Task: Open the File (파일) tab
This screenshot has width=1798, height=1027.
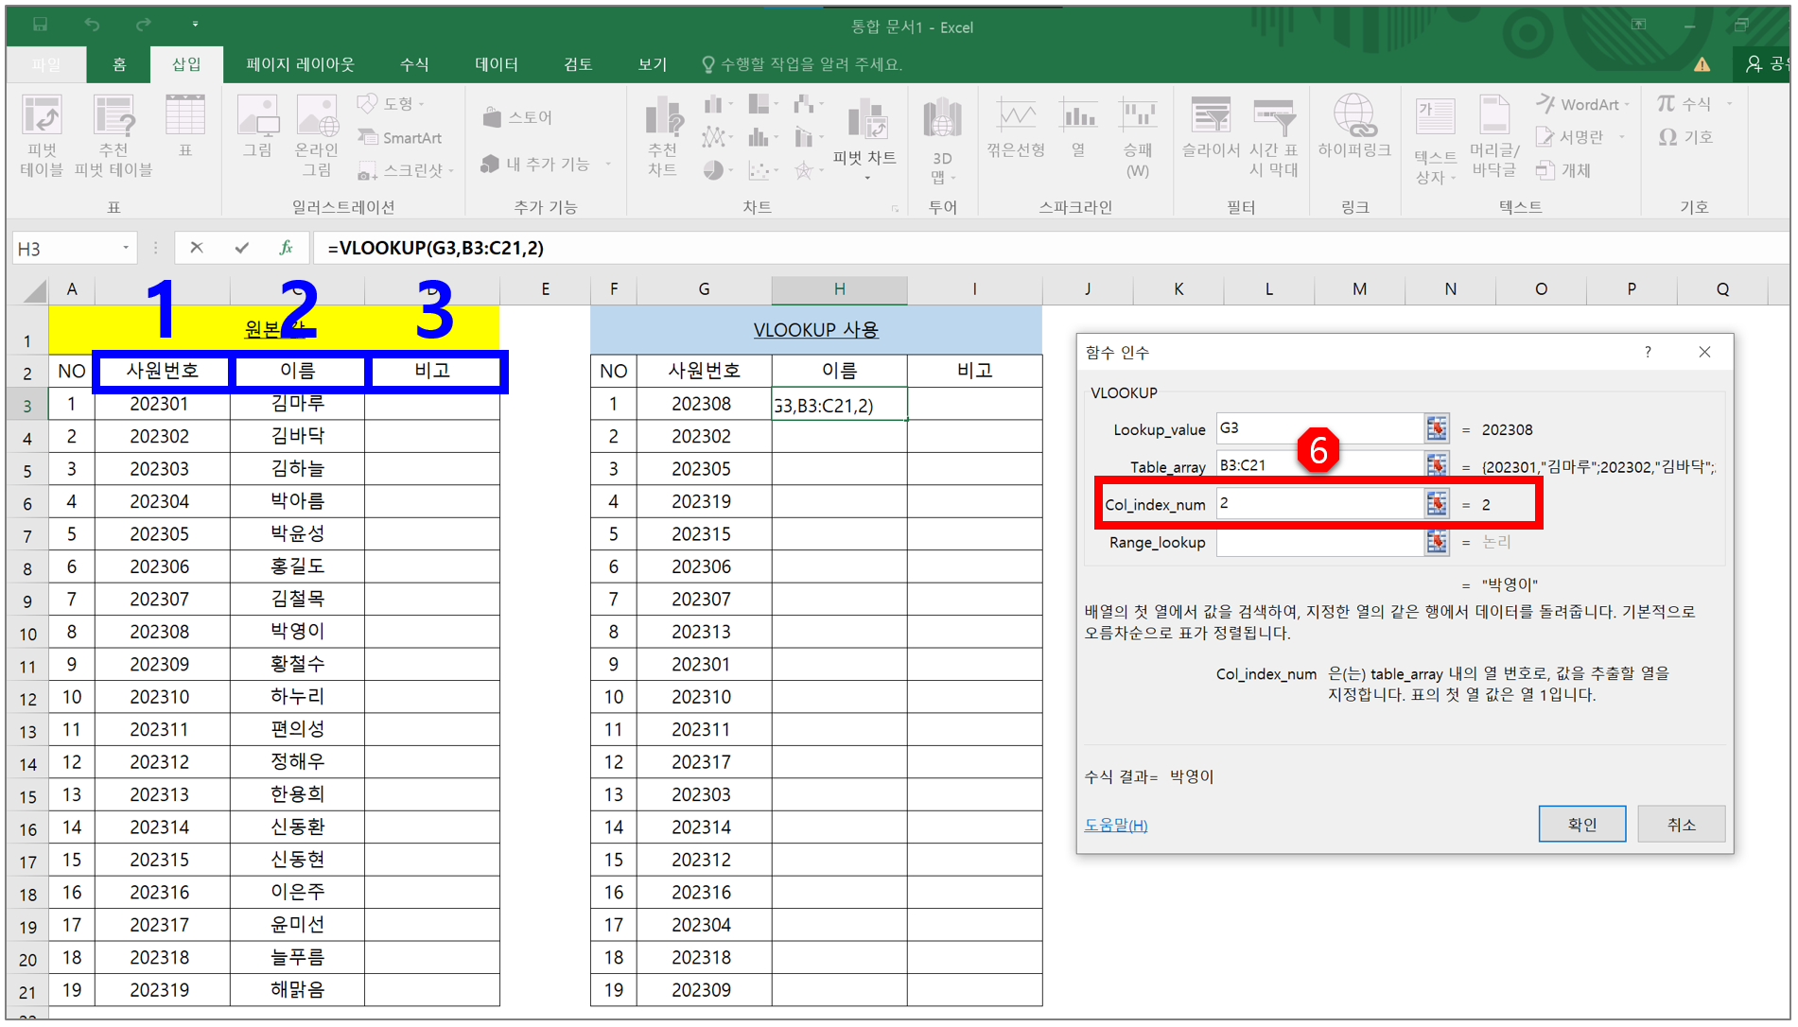Action: point(45,64)
